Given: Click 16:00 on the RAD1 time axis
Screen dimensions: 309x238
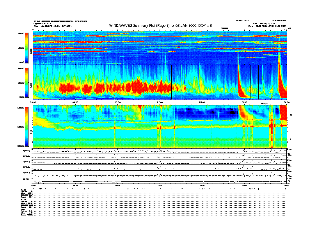Looking at the screenshot, I should [x=202, y=102].
